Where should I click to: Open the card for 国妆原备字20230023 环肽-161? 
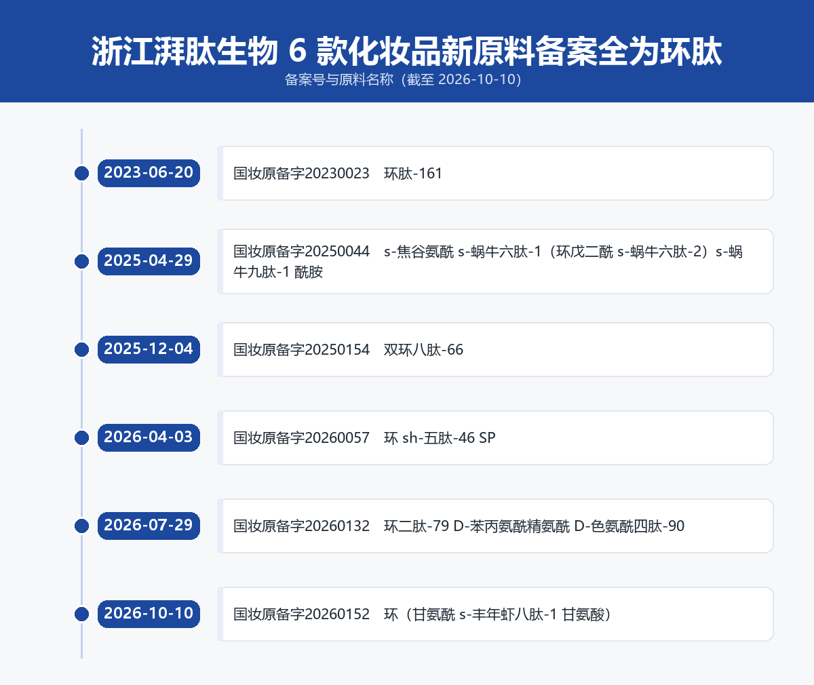(495, 173)
